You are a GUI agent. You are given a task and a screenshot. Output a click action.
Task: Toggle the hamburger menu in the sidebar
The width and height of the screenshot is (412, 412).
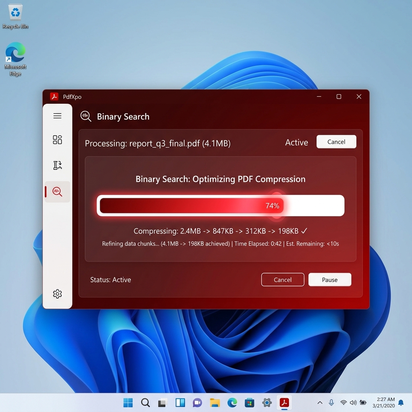click(57, 116)
